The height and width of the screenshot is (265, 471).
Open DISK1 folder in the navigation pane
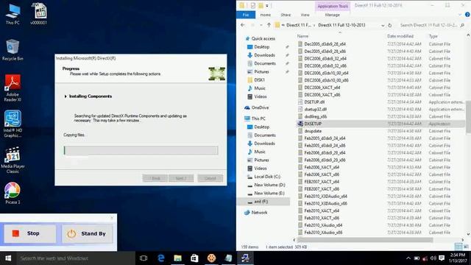[259, 80]
